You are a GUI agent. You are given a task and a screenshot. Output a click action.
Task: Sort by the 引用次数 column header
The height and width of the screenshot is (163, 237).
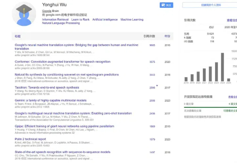[x=149, y=36]
